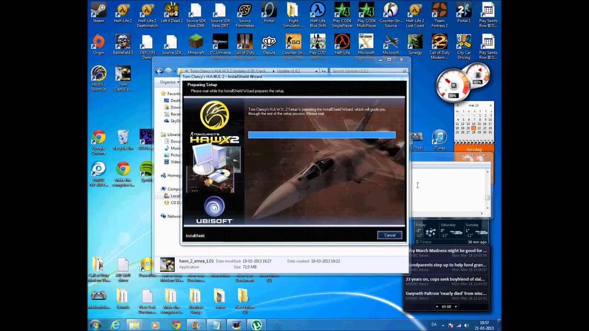This screenshot has width=589, height=331.
Task: Go back in the Explorer window
Action: 159,71
